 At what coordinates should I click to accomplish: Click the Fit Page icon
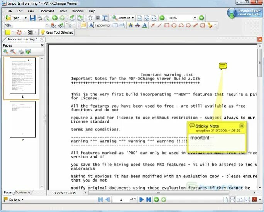click(147, 18)
